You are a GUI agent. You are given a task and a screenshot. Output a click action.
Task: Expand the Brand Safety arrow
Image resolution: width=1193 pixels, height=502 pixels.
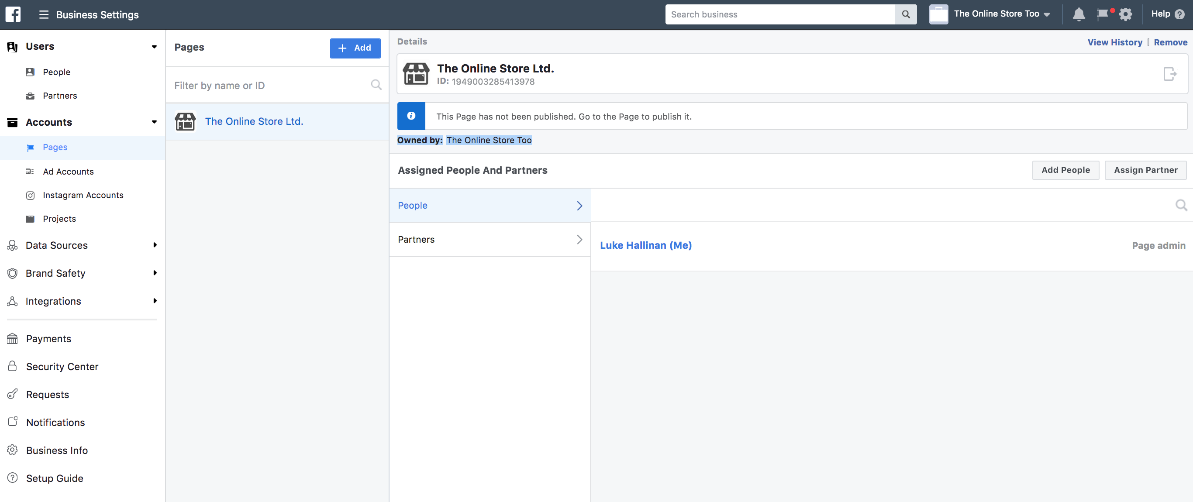click(x=155, y=273)
